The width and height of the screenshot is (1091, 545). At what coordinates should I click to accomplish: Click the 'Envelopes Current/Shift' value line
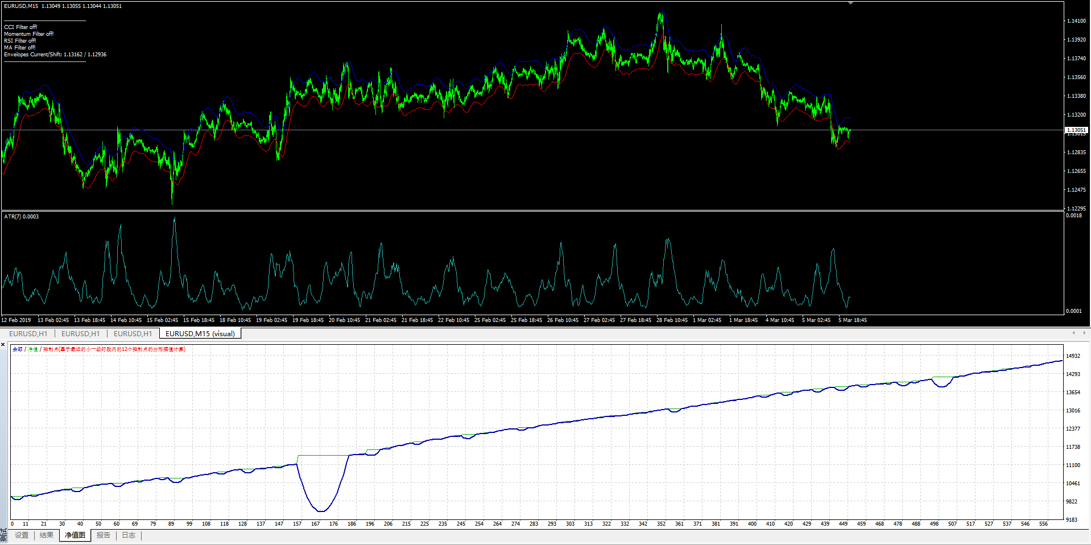point(55,55)
